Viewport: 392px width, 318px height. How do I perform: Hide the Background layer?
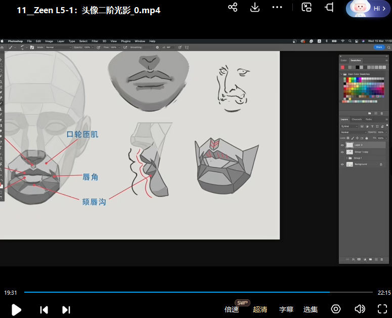342,165
